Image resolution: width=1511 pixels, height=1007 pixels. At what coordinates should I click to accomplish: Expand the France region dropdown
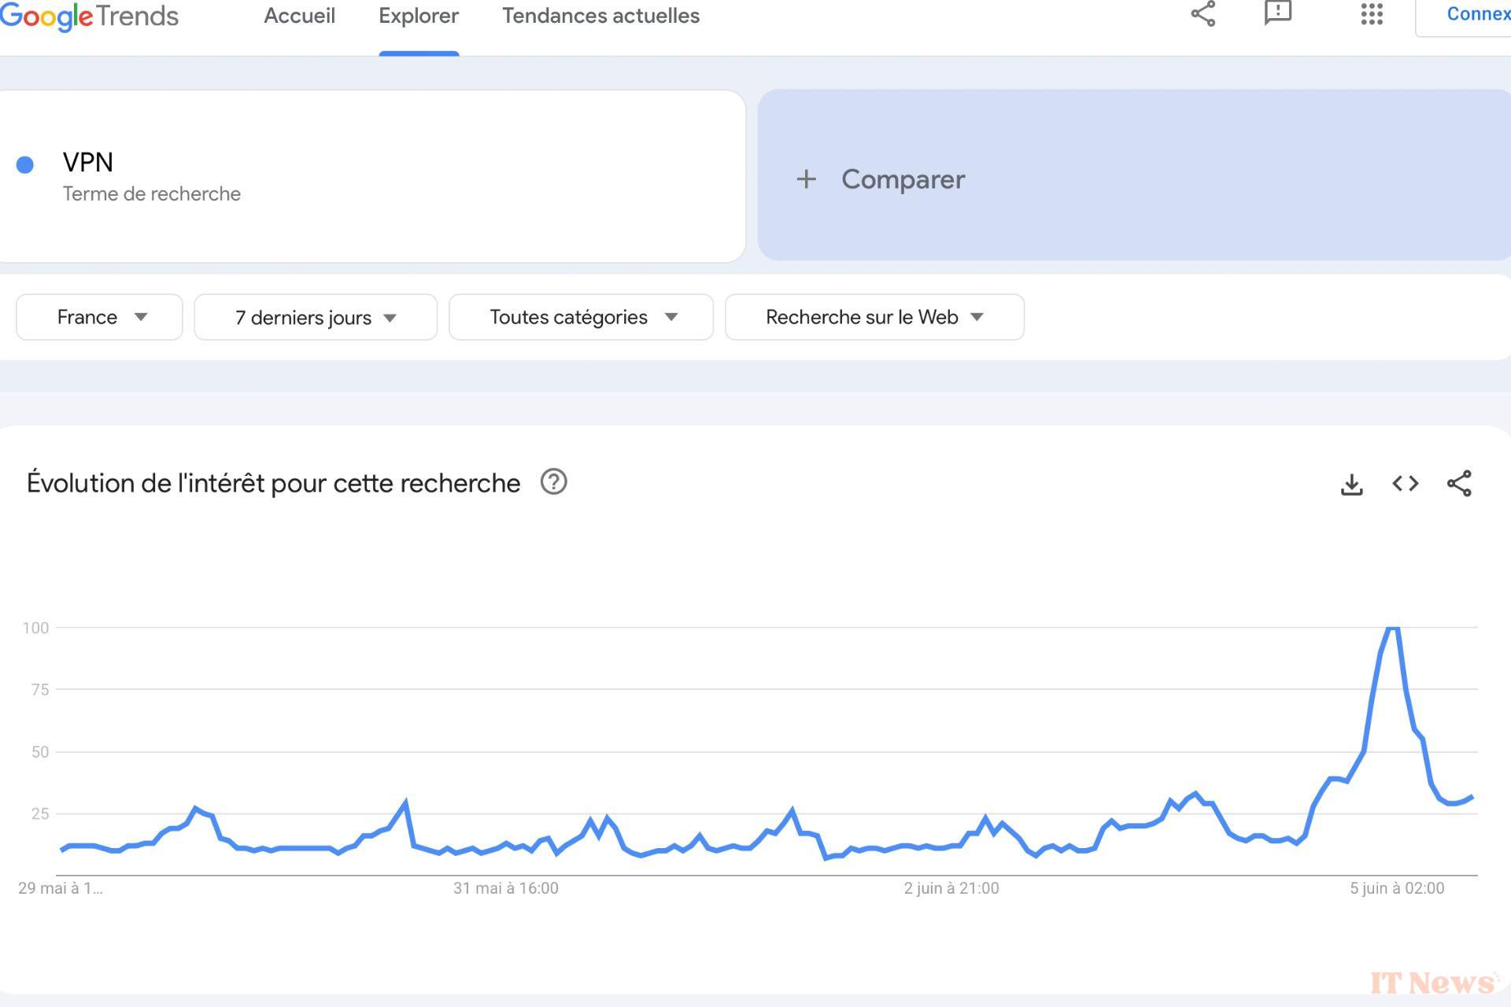tap(100, 317)
